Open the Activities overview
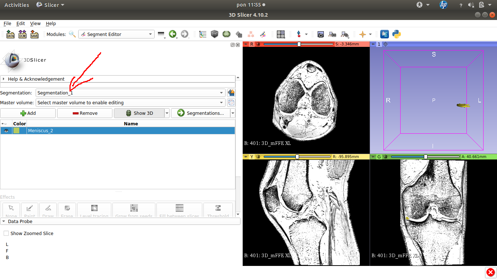 point(17,5)
